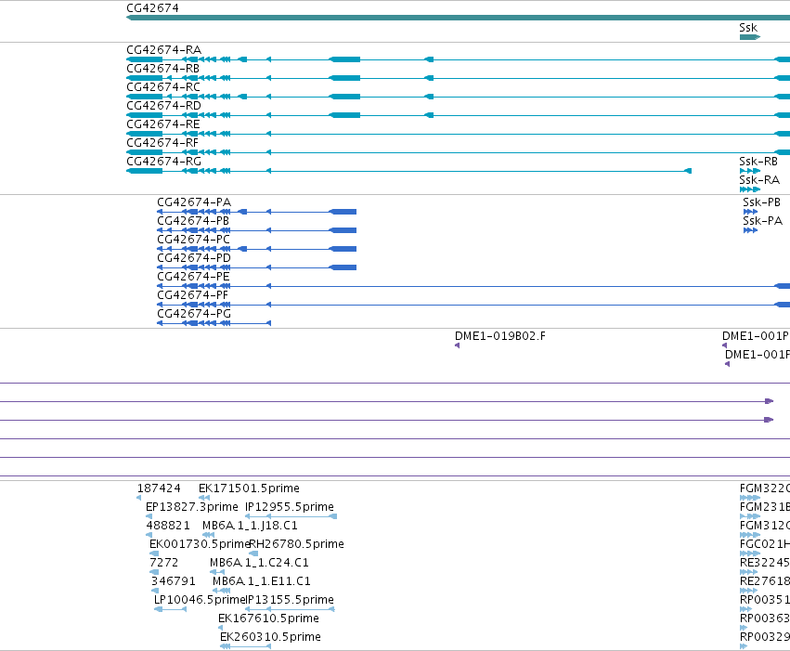This screenshot has width=790, height=651.
Task: Select the CG42674-RE transcript label
Action: (162, 124)
